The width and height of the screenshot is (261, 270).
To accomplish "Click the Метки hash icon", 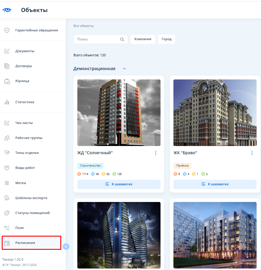I will [x=7, y=183].
